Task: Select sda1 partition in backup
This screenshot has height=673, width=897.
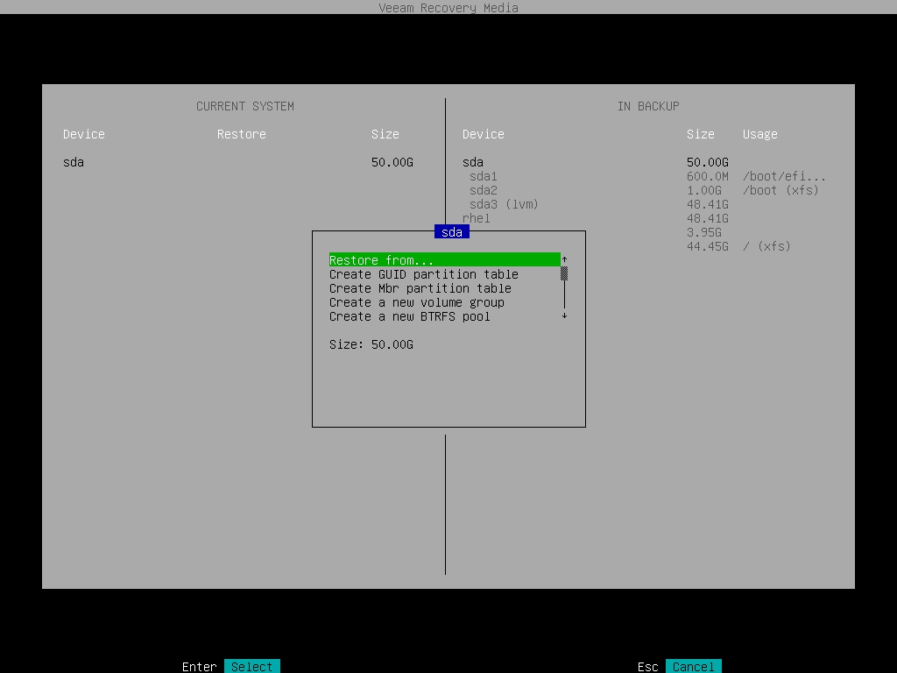Action: 483,176
